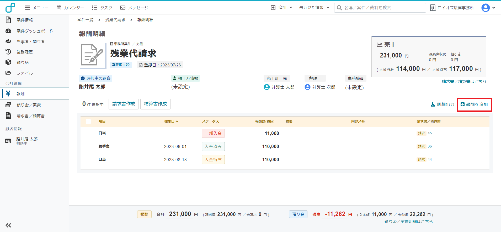Click the 業務履歴 history icon

point(8,52)
